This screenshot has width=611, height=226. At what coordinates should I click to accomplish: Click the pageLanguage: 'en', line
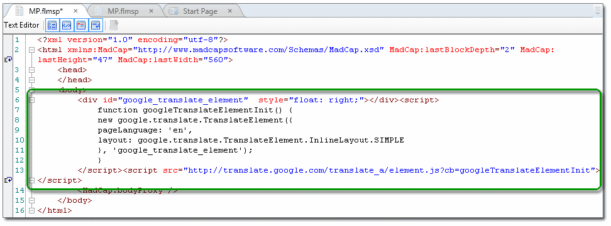[145, 131]
